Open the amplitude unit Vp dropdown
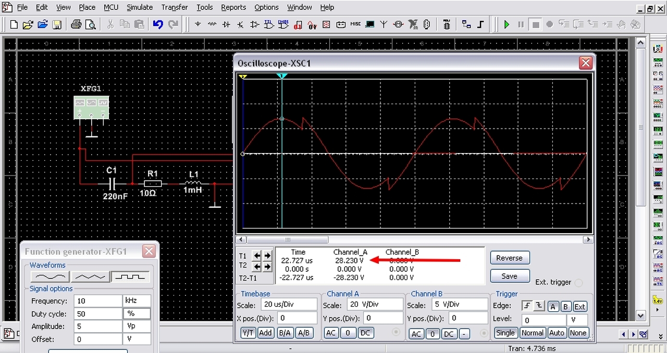 tap(137, 326)
